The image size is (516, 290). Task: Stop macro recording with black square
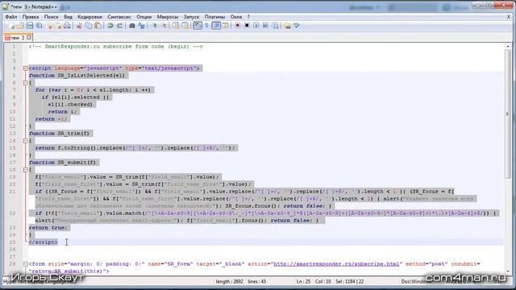(x=247, y=26)
